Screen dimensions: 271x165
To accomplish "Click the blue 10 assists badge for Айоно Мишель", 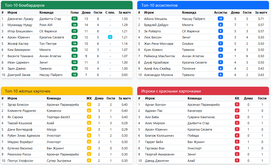I will point(220,19).
